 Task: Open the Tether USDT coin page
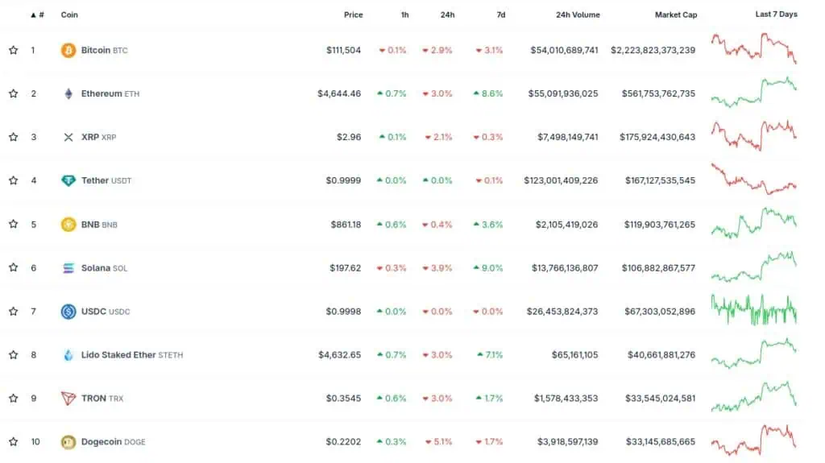click(x=106, y=180)
